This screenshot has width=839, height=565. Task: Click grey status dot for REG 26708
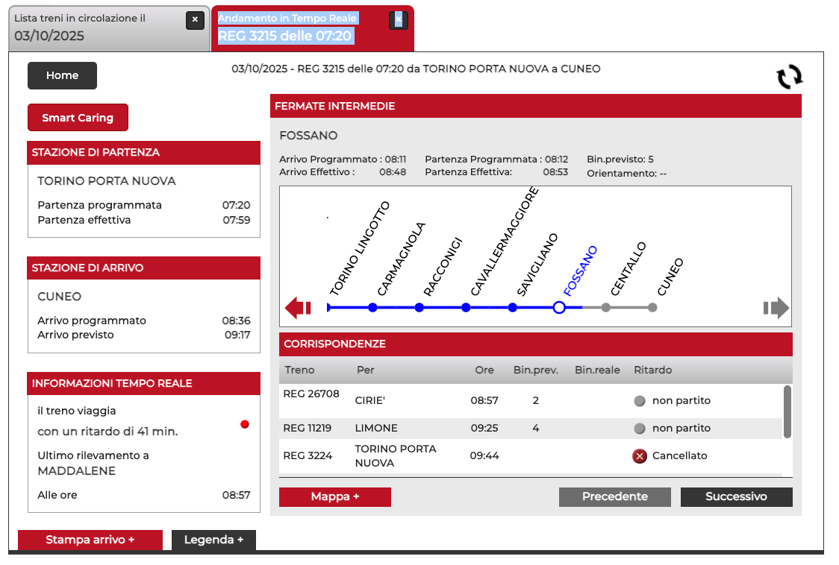click(x=640, y=401)
